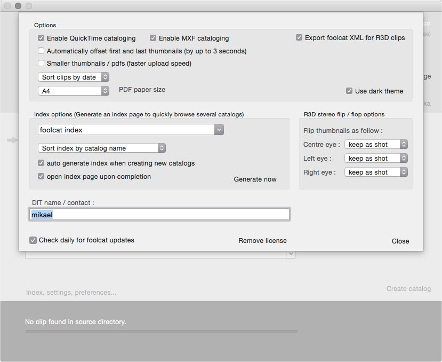Close the preferences sheet
The width and height of the screenshot is (442, 362).
click(400, 241)
